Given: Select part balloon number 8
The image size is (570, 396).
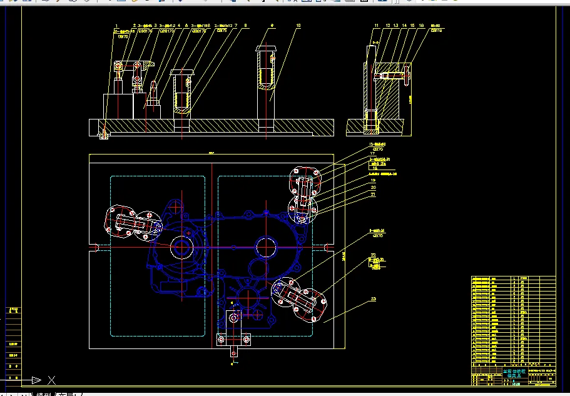Looking at the screenshot, I should click(x=246, y=26).
